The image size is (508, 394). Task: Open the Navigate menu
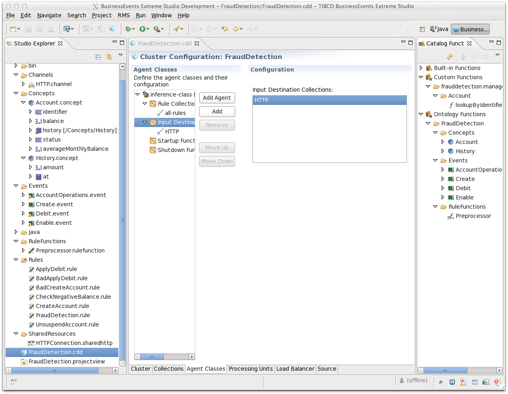[x=49, y=15]
